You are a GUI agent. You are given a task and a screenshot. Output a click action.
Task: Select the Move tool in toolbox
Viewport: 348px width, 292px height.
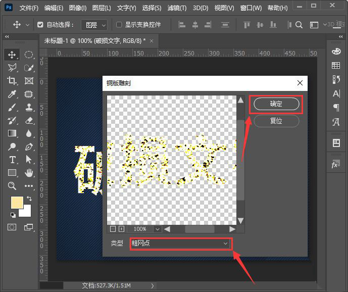click(12, 55)
